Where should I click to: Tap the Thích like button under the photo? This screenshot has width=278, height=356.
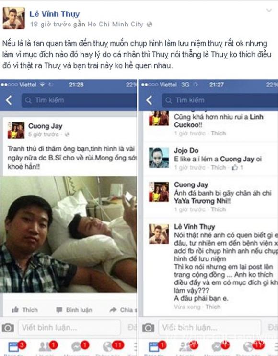(x=25, y=310)
